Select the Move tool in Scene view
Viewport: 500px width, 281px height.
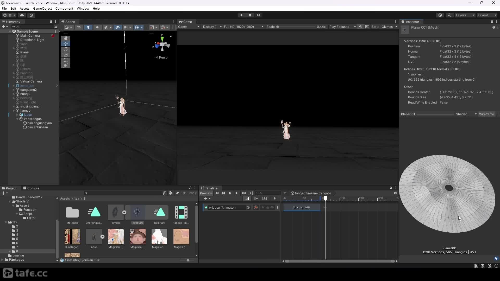pos(65,44)
